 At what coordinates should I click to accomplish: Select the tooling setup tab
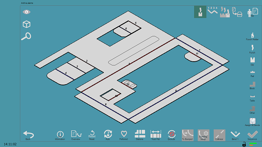click(x=200, y=12)
